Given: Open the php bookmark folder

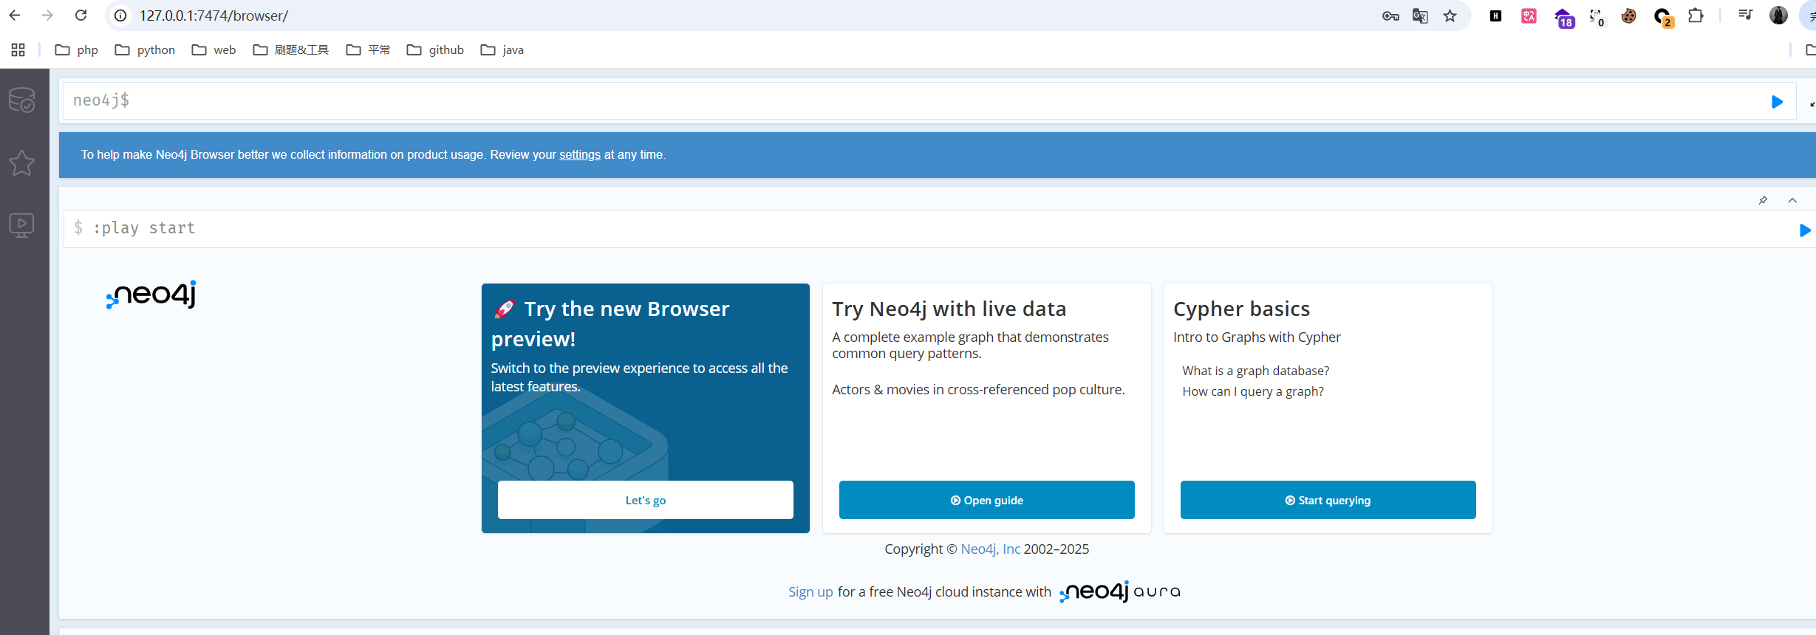Looking at the screenshot, I should pos(77,49).
